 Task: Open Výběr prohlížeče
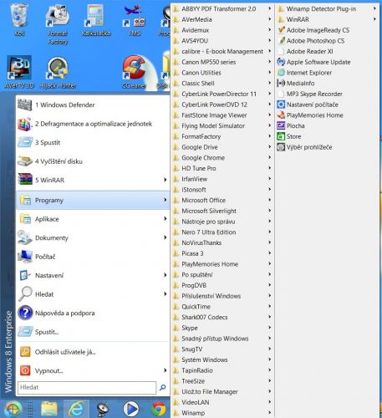326,147
